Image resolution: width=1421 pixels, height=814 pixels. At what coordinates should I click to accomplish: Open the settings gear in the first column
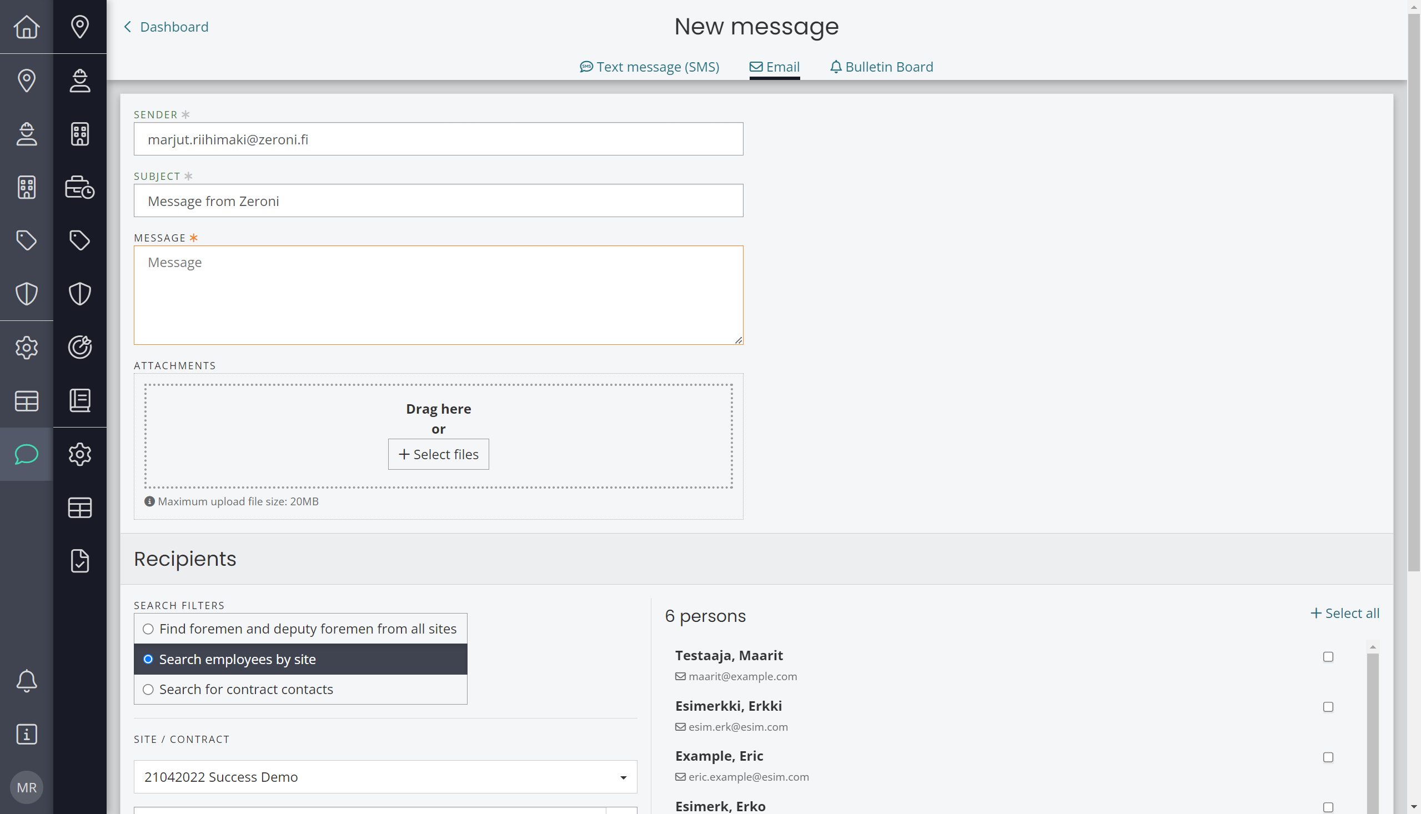tap(26, 347)
